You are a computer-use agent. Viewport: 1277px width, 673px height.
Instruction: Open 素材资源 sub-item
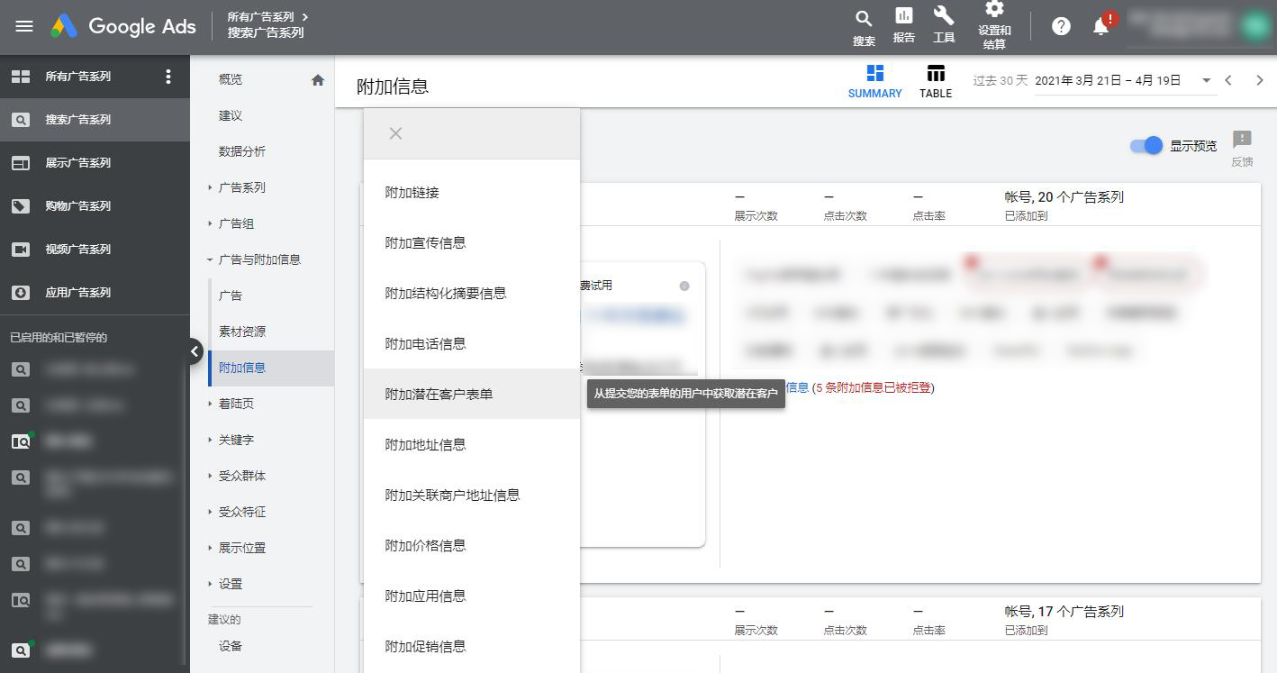(x=242, y=332)
